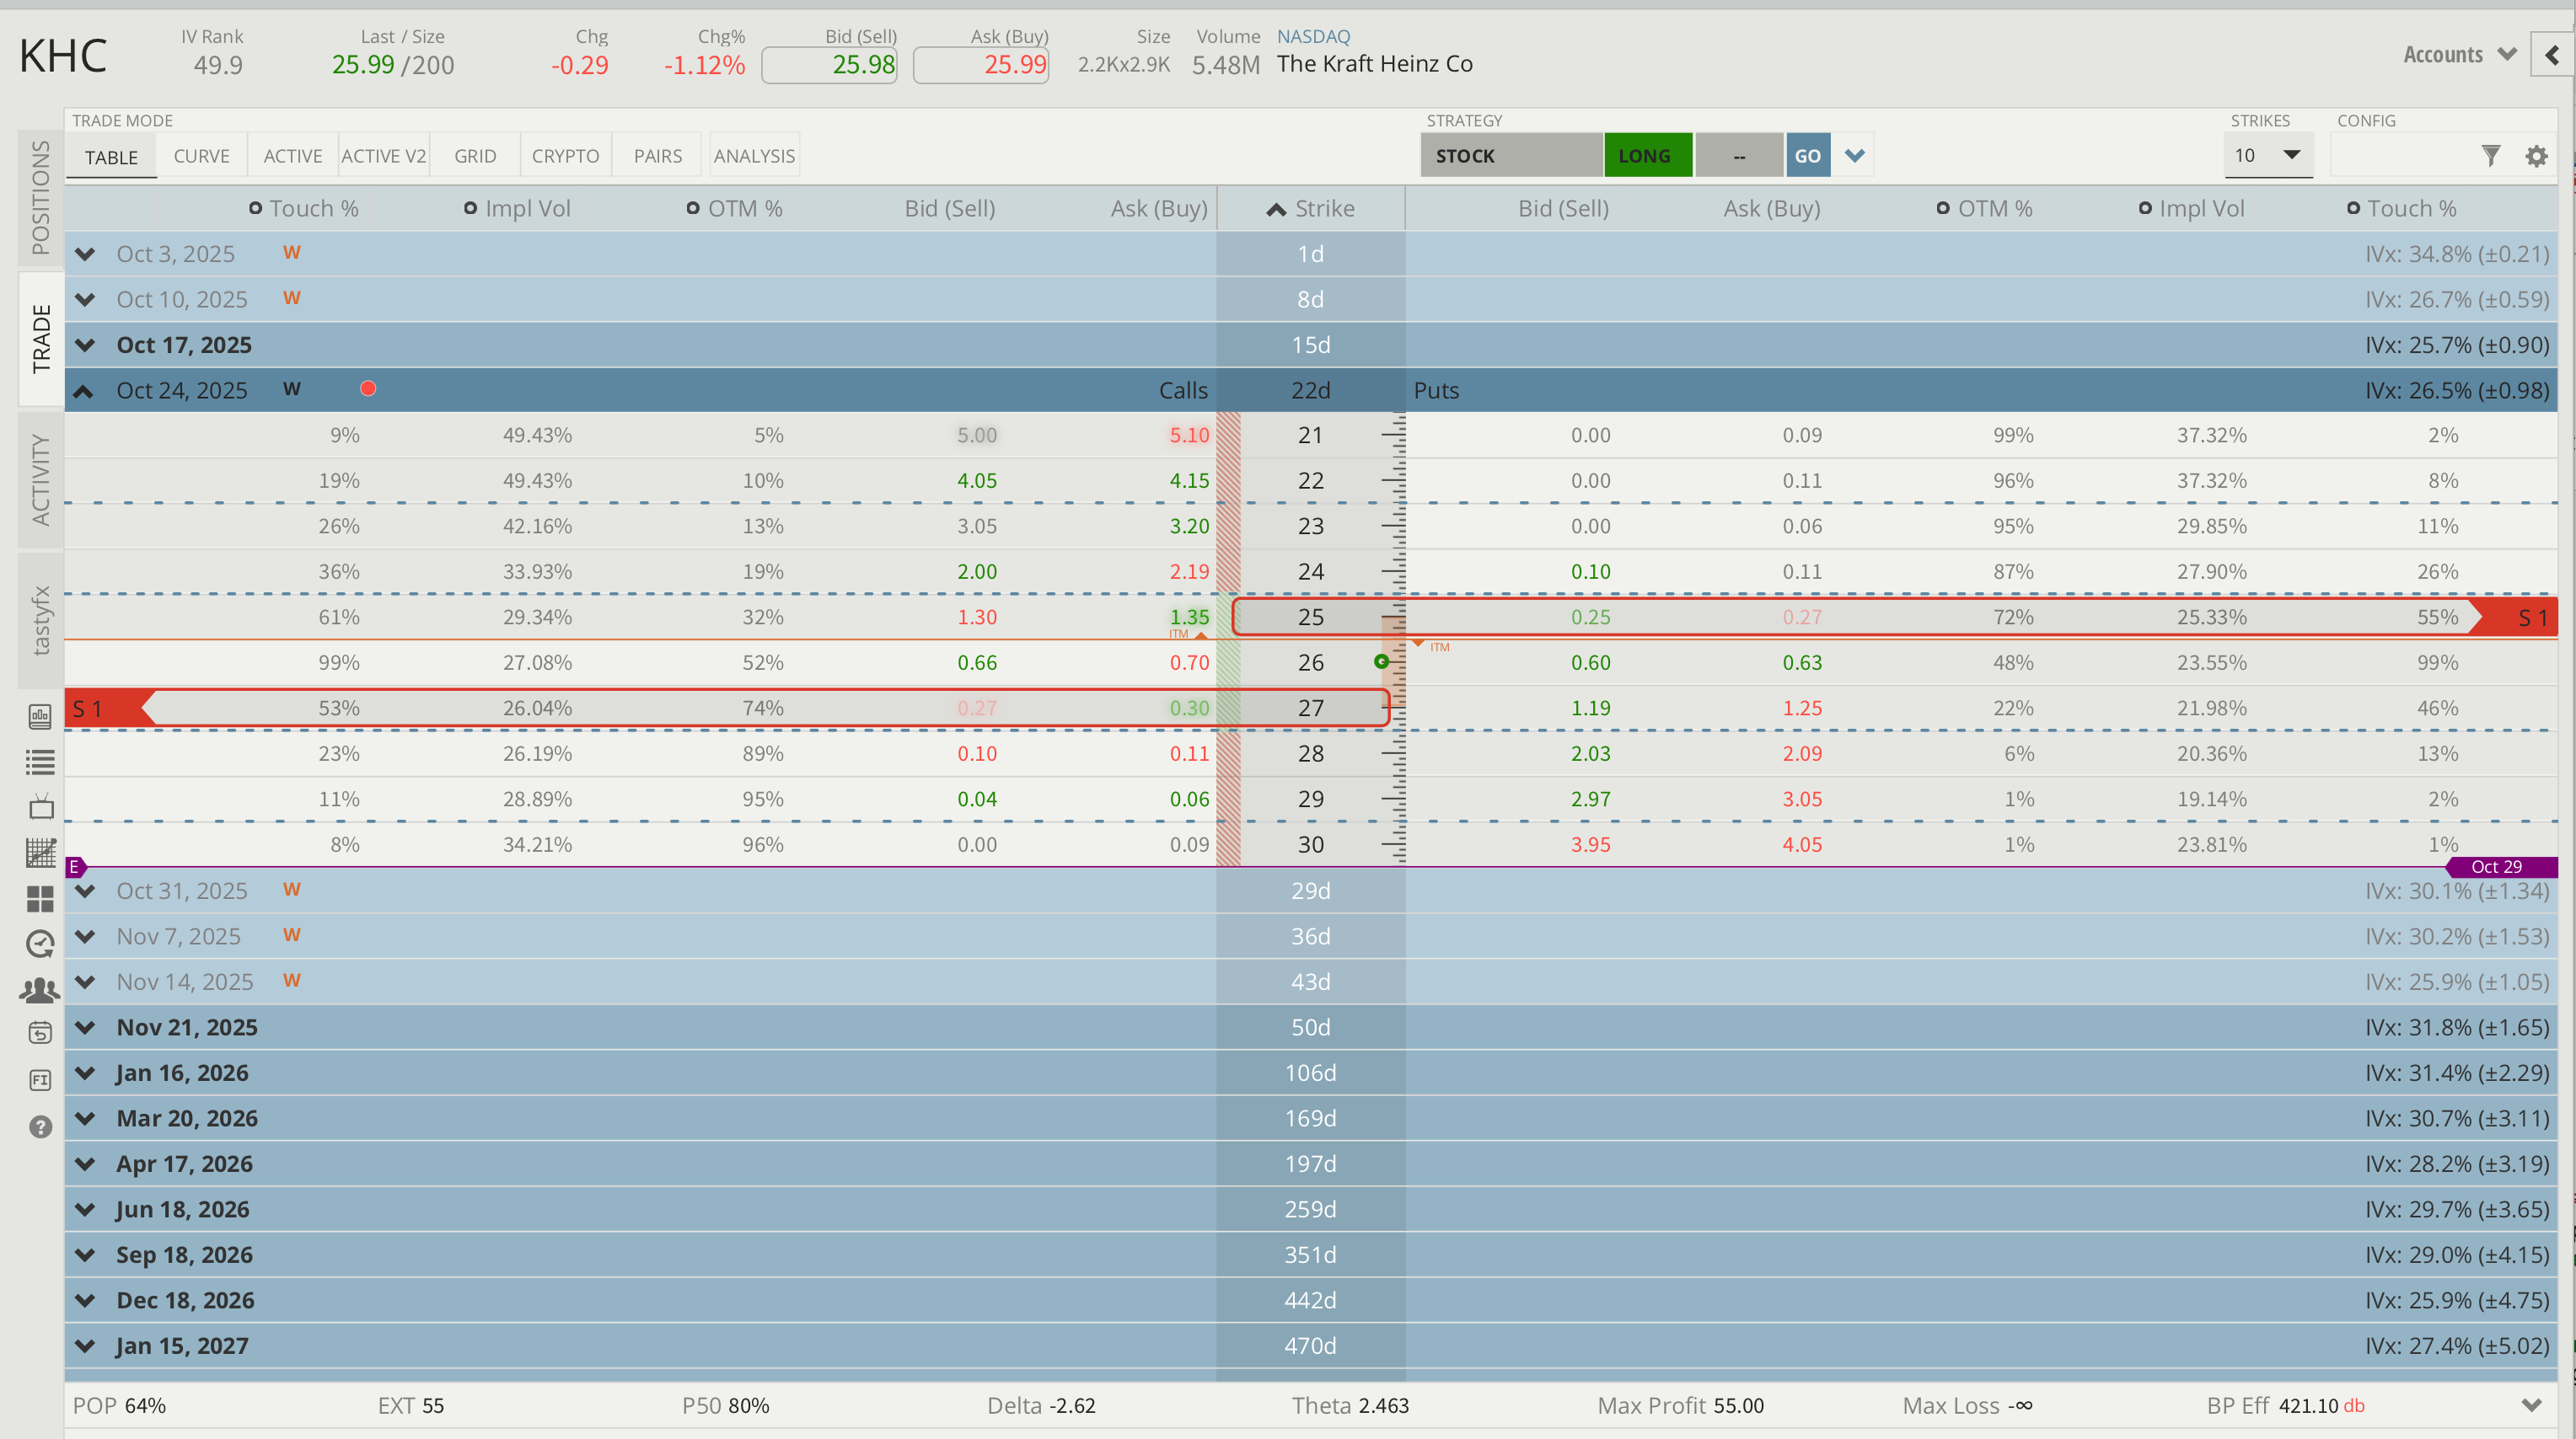2576x1439 pixels.
Task: Open the help question mark icon
Action: click(40, 1126)
